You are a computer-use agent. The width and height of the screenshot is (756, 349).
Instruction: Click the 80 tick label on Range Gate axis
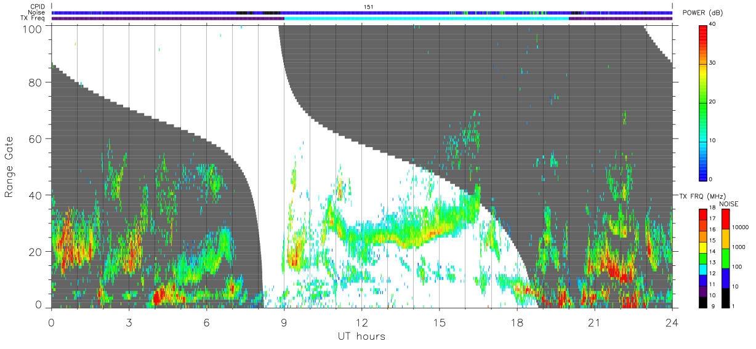tap(36, 82)
